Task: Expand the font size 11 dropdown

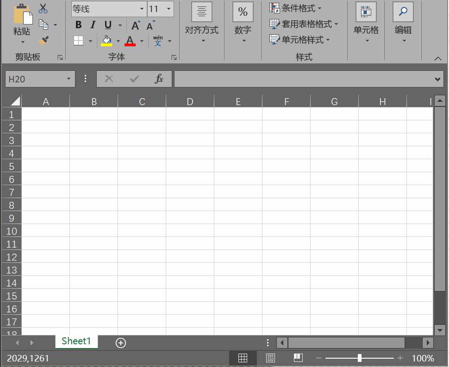Action: (168, 9)
